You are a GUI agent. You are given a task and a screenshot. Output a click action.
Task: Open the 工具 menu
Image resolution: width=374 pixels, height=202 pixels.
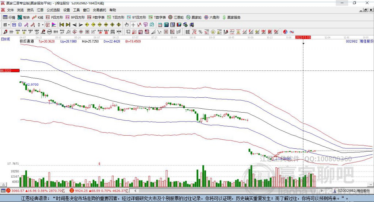(x=76, y=10)
